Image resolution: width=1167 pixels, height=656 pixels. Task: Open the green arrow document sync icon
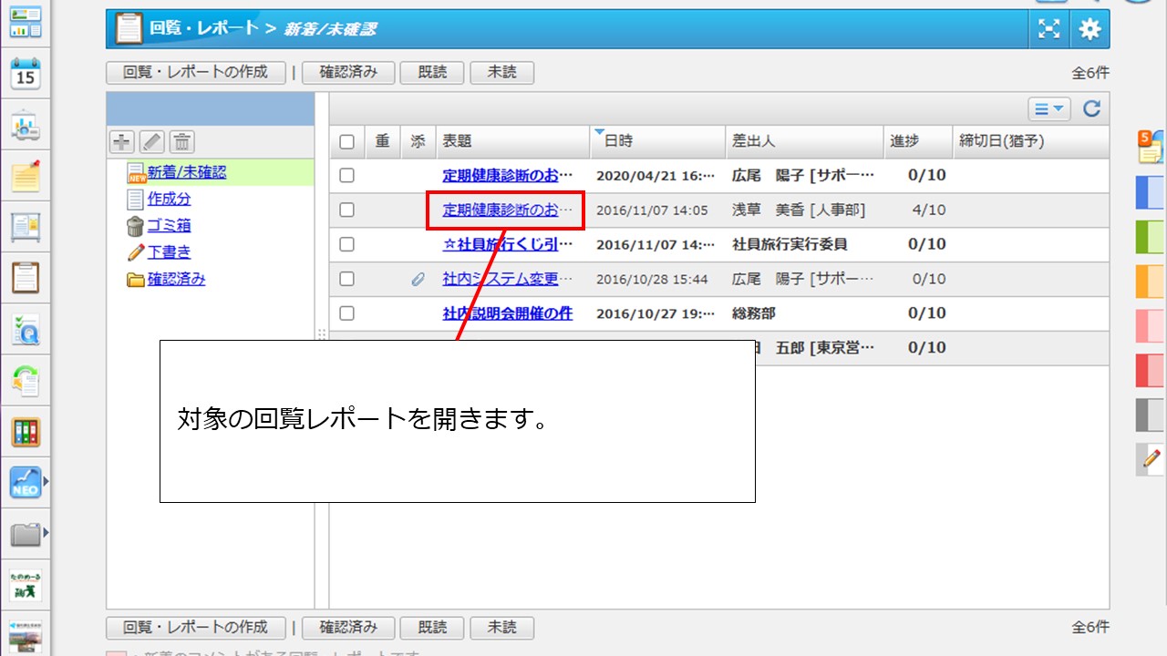click(x=26, y=380)
